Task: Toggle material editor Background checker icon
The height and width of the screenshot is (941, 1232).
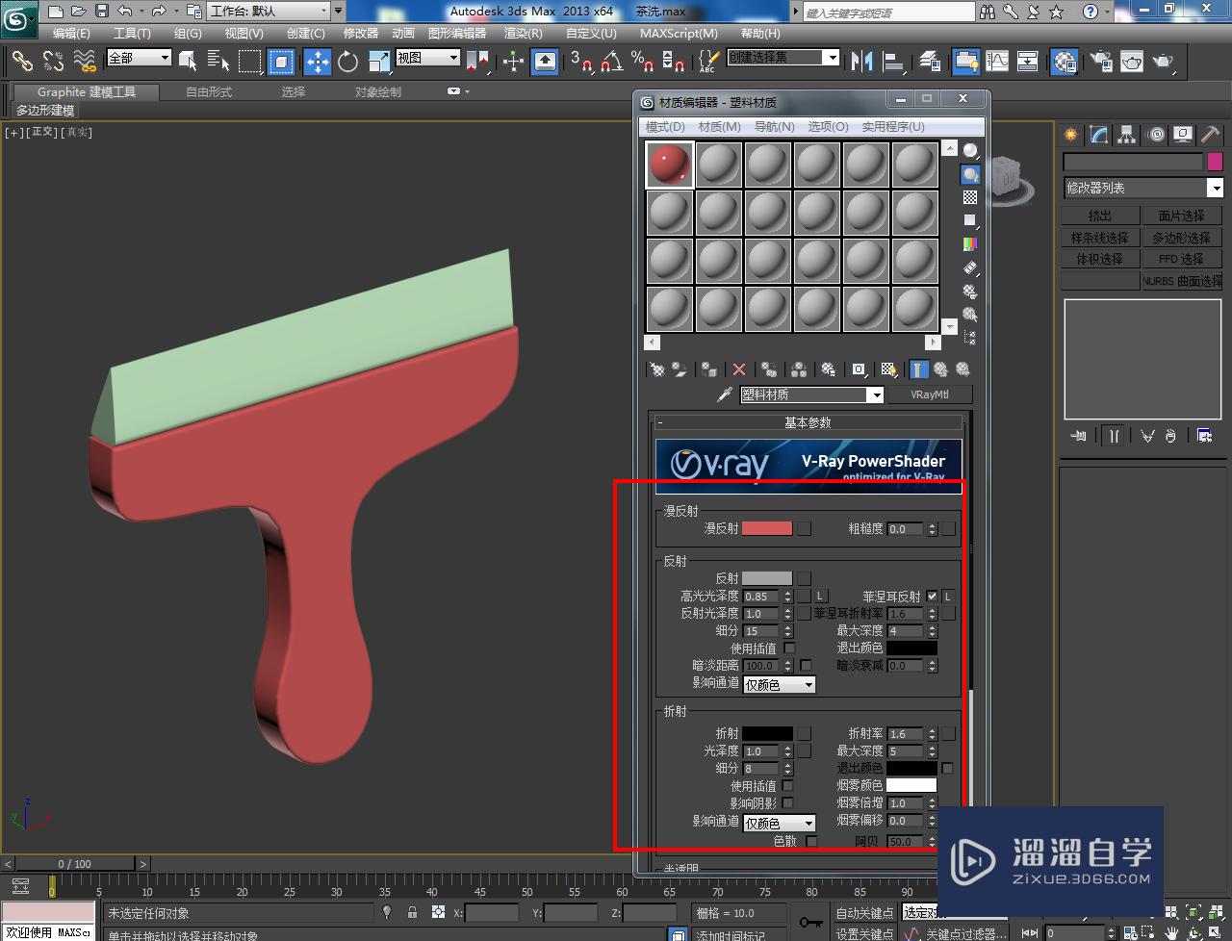Action: click(x=970, y=197)
